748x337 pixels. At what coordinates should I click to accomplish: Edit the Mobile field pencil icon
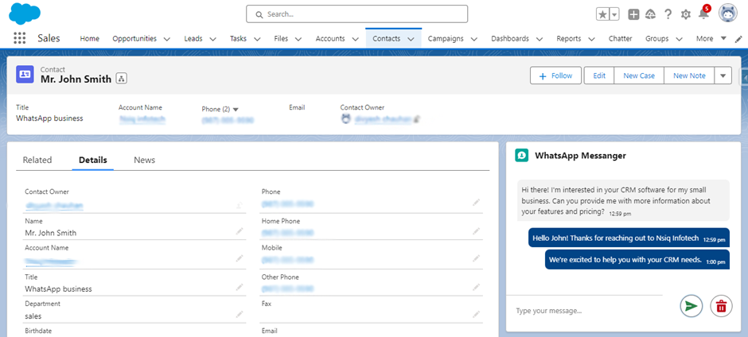pyautogui.click(x=476, y=258)
